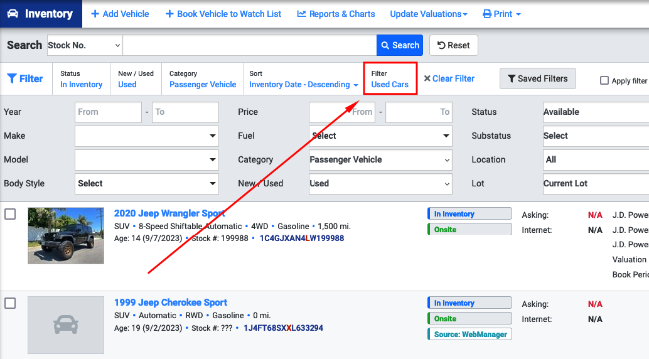
Task: Click the magnifier icon in the Search button
Action: tap(385, 45)
